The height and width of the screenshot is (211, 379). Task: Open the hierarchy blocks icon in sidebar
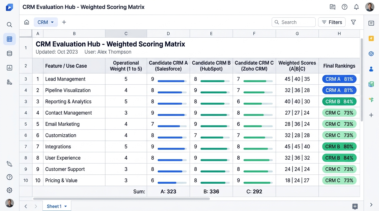[x=9, y=82]
